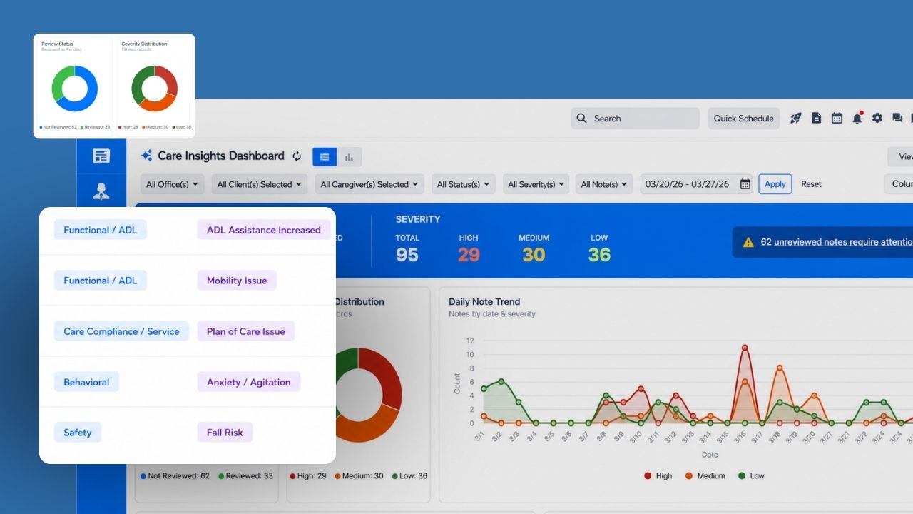Viewport: 913px width, 514px height.
Task: Click the Functional / ADL tag beside ADL Assistance Increased
Action: point(101,230)
